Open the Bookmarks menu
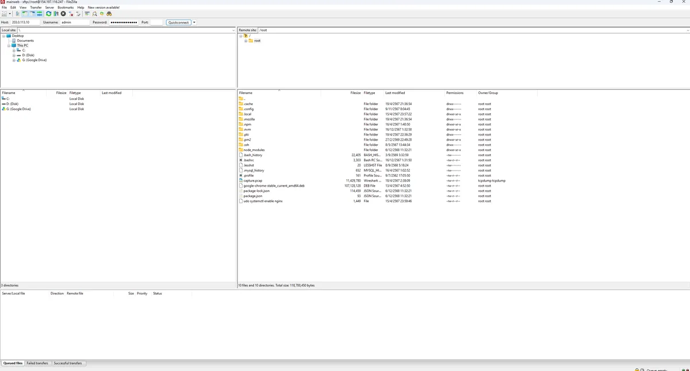 click(x=66, y=7)
